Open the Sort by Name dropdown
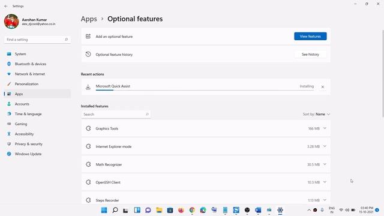 coord(316,114)
